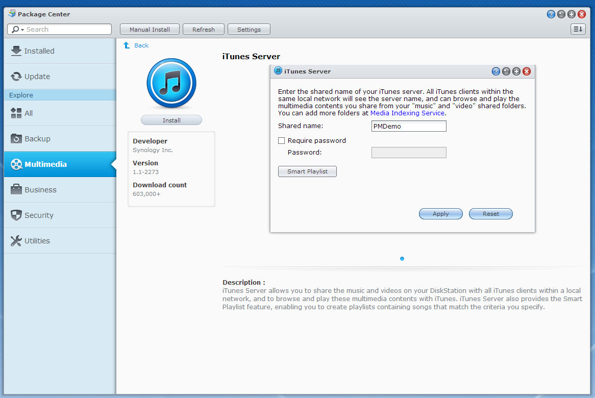Click the sort order icon button

578,29
